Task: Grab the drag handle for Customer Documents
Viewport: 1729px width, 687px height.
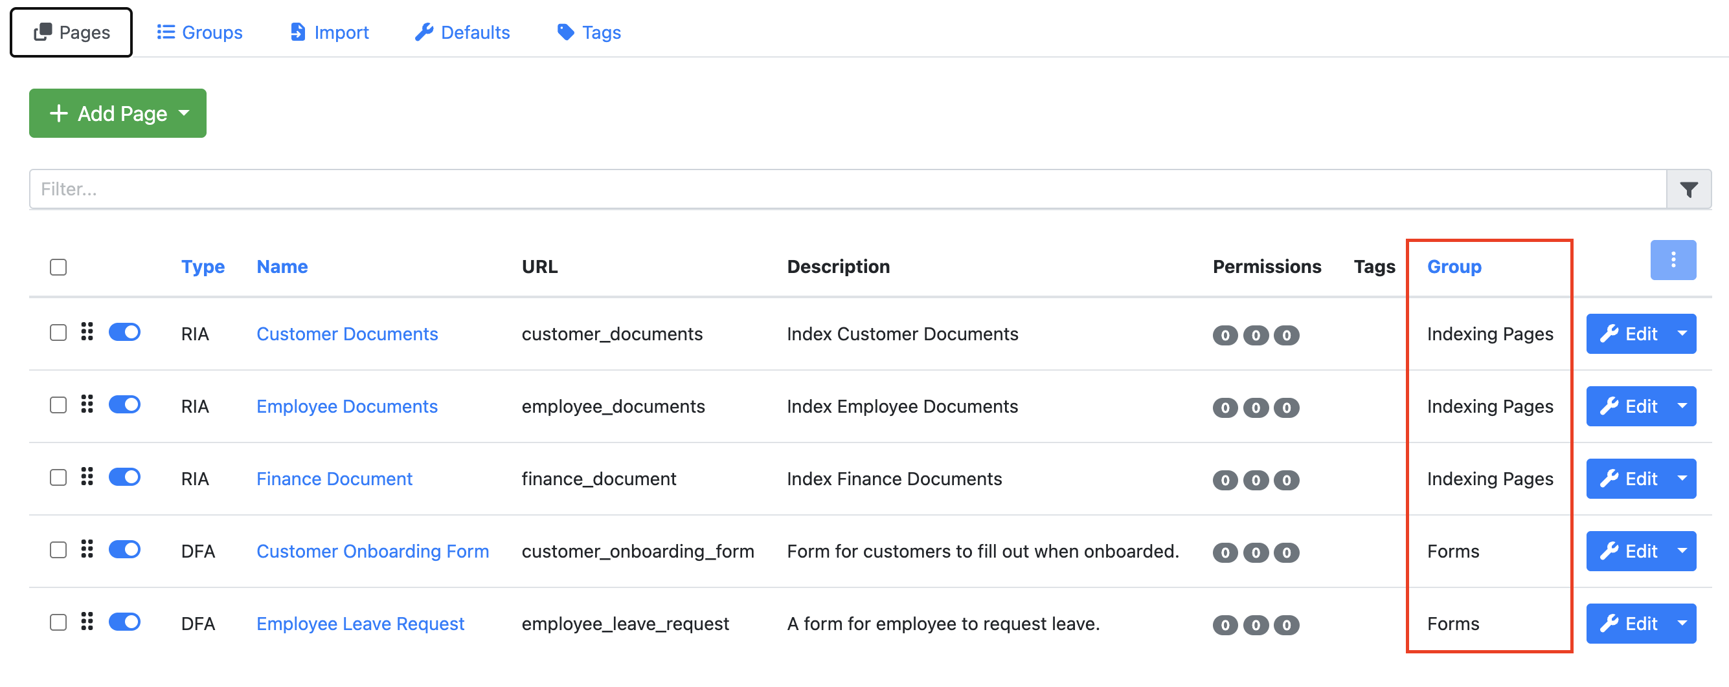Action: pos(87,332)
